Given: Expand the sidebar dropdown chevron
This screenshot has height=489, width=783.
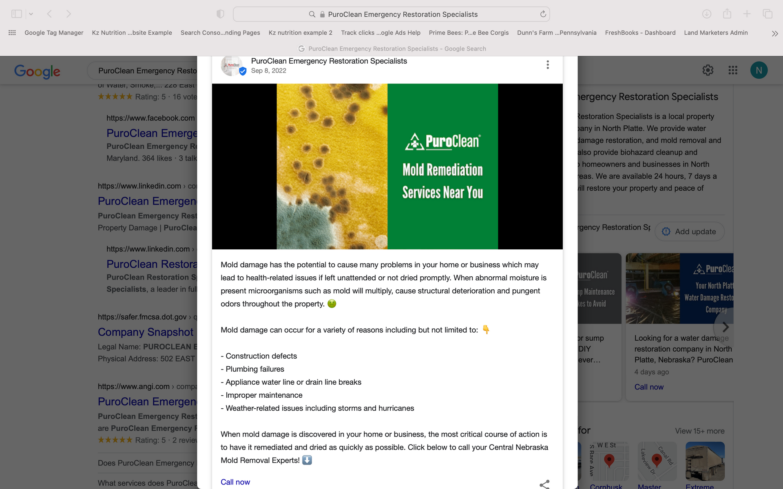Looking at the screenshot, I should [31, 14].
